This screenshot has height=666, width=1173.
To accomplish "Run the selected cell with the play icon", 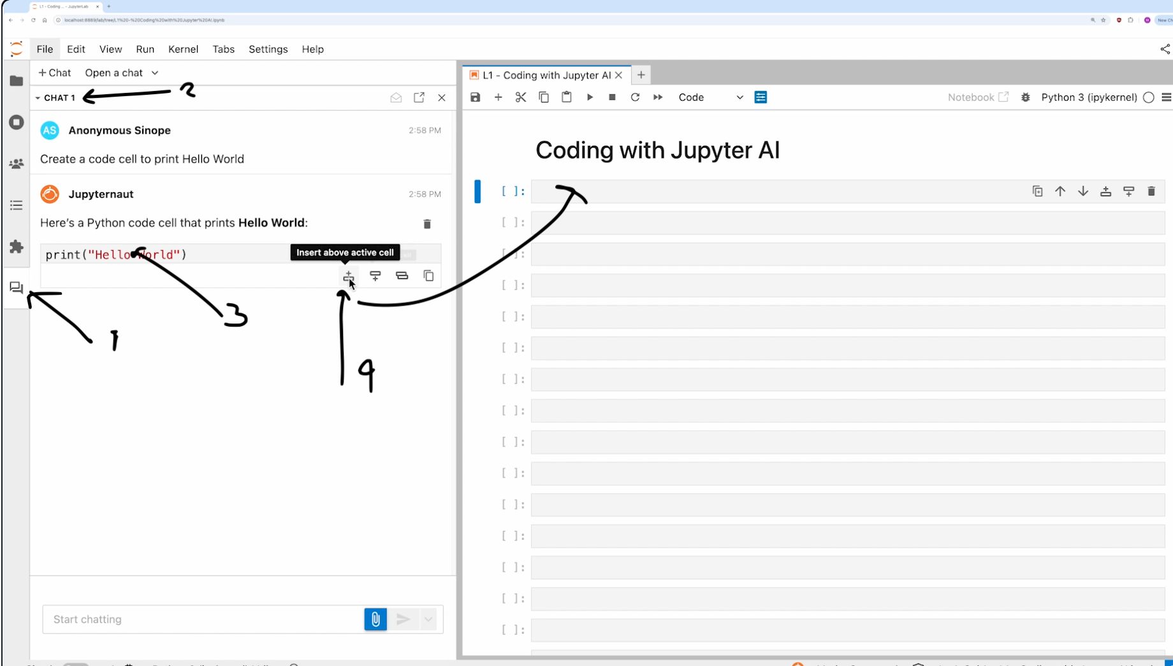I will (590, 97).
